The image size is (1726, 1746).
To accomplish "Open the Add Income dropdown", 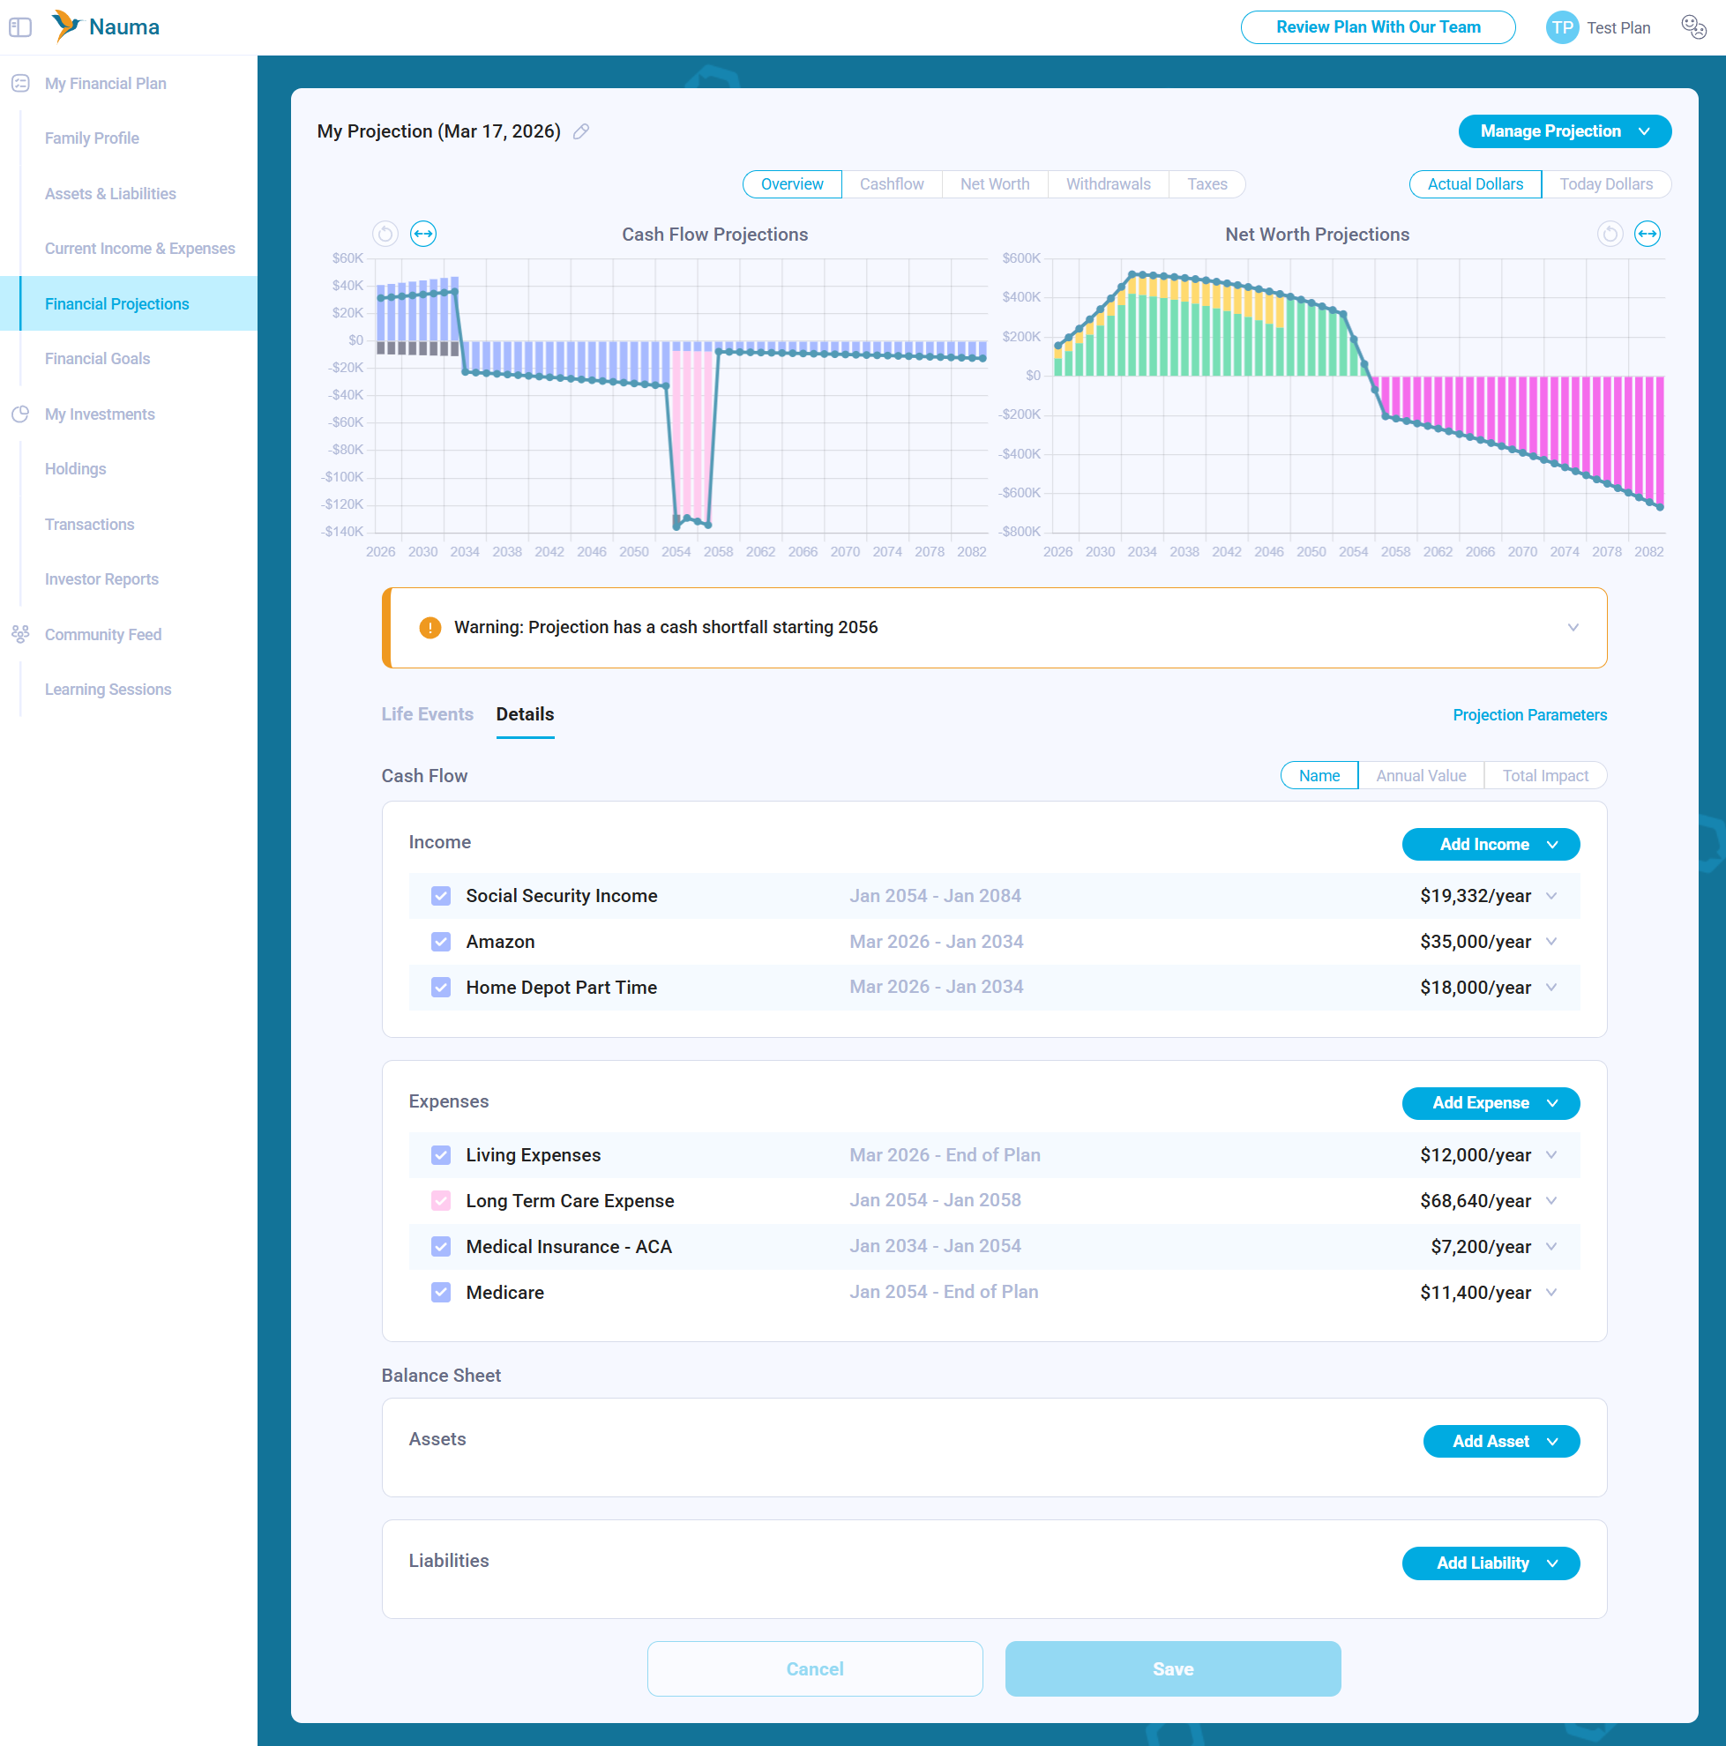I will point(1491,844).
